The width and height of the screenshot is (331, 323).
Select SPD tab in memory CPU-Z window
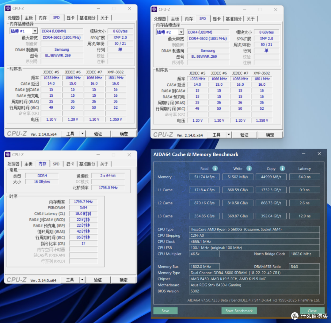[56, 164]
